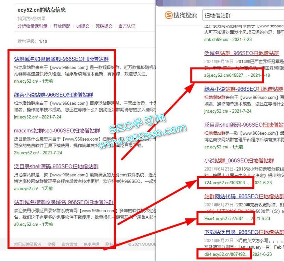
Task: Open result 下载站泛目录_966SEO扫地僧站群
Action: pyautogui.click(x=244, y=232)
